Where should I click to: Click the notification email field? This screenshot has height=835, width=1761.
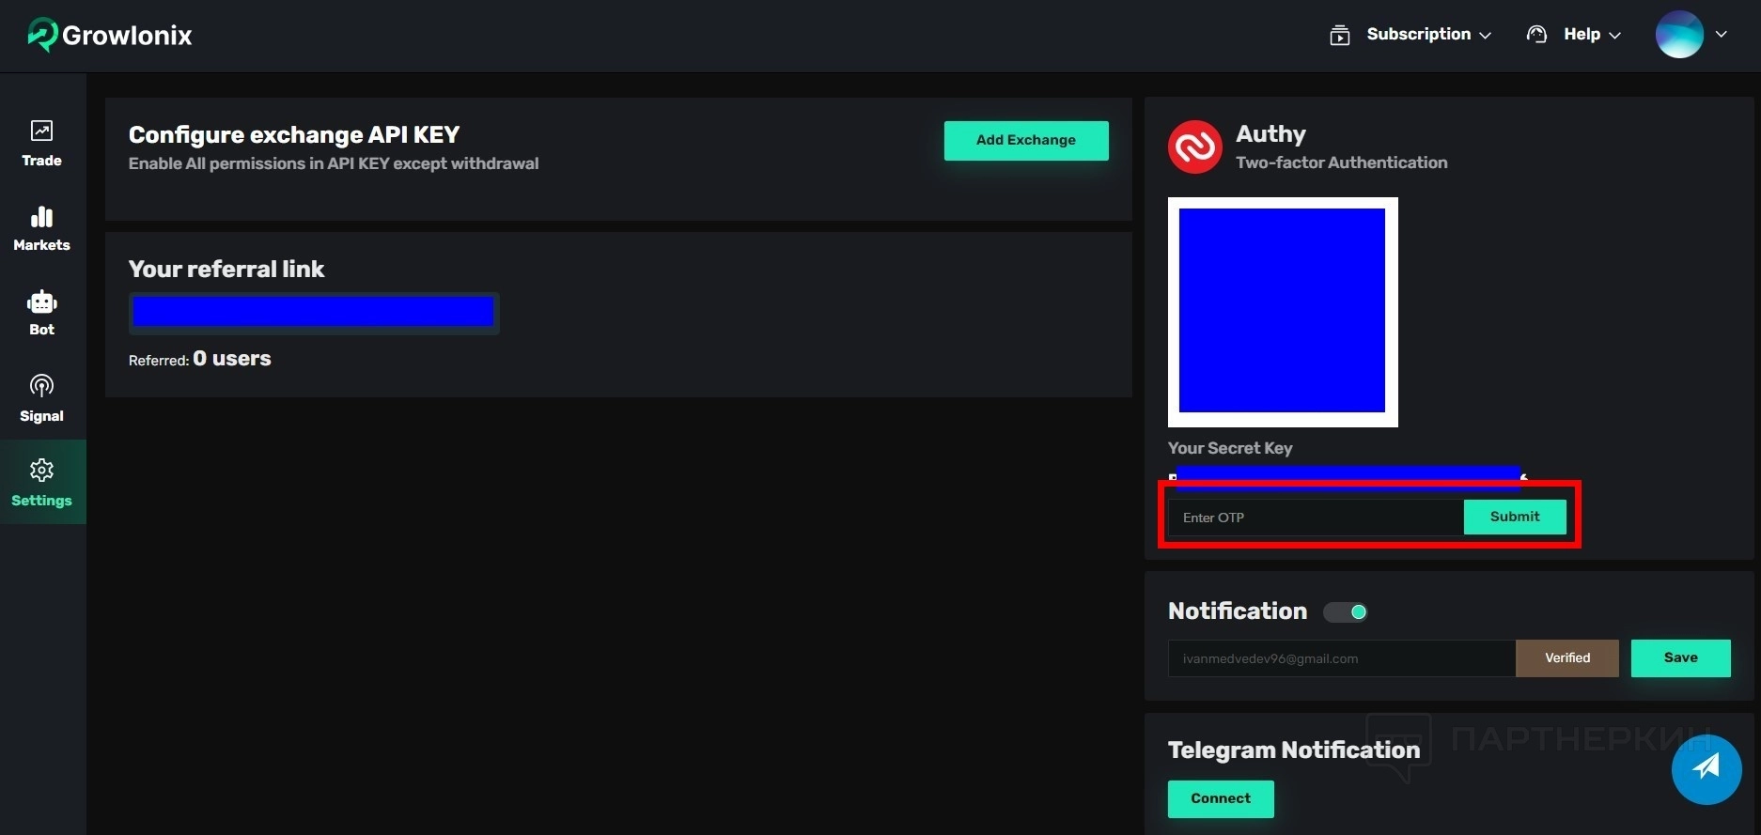click(1342, 658)
